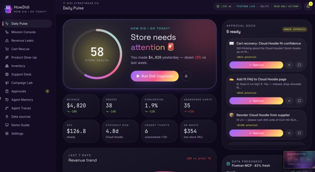Click the Settings gear icon

click(x=7, y=133)
